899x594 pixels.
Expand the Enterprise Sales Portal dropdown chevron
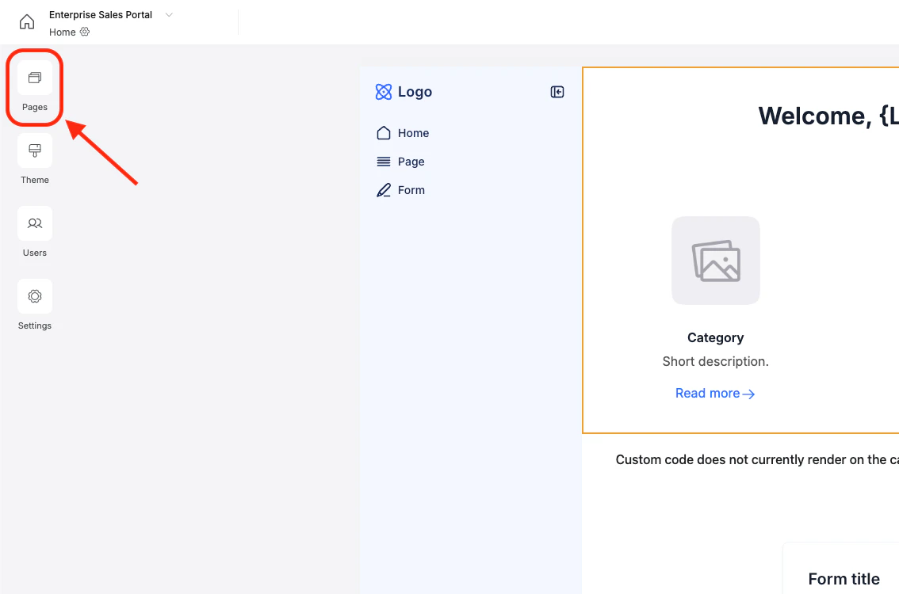click(169, 15)
